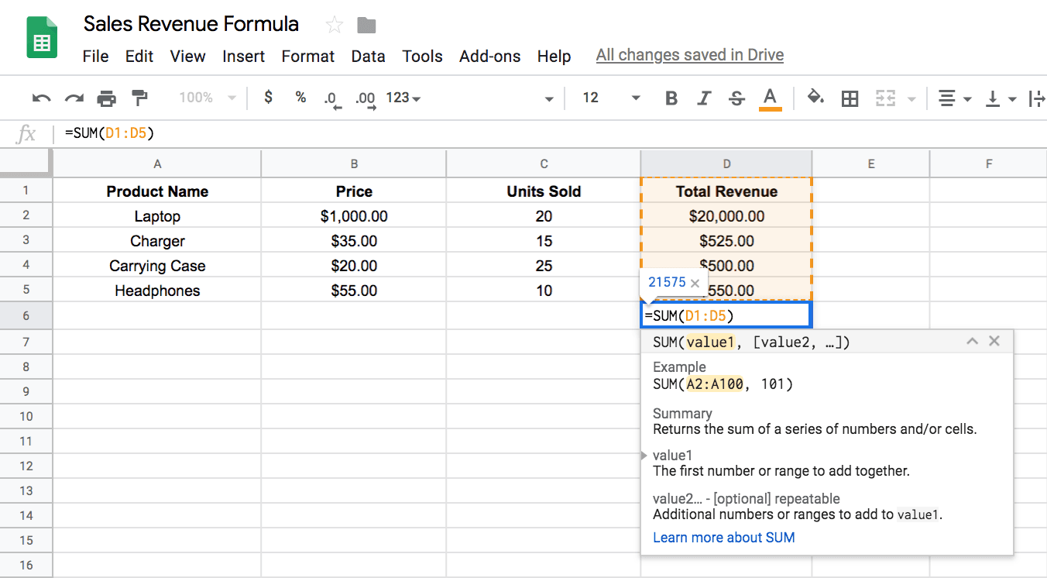The width and height of the screenshot is (1047, 578).
Task: Click the active cell with =SUM(D1:D5)
Action: 726,315
